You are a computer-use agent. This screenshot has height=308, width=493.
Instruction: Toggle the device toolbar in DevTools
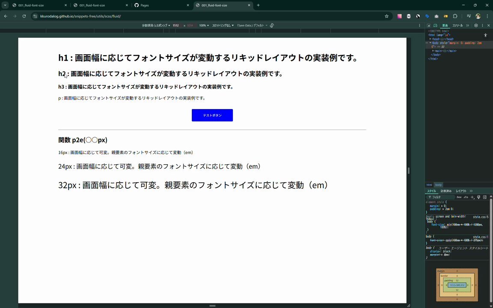436,26
